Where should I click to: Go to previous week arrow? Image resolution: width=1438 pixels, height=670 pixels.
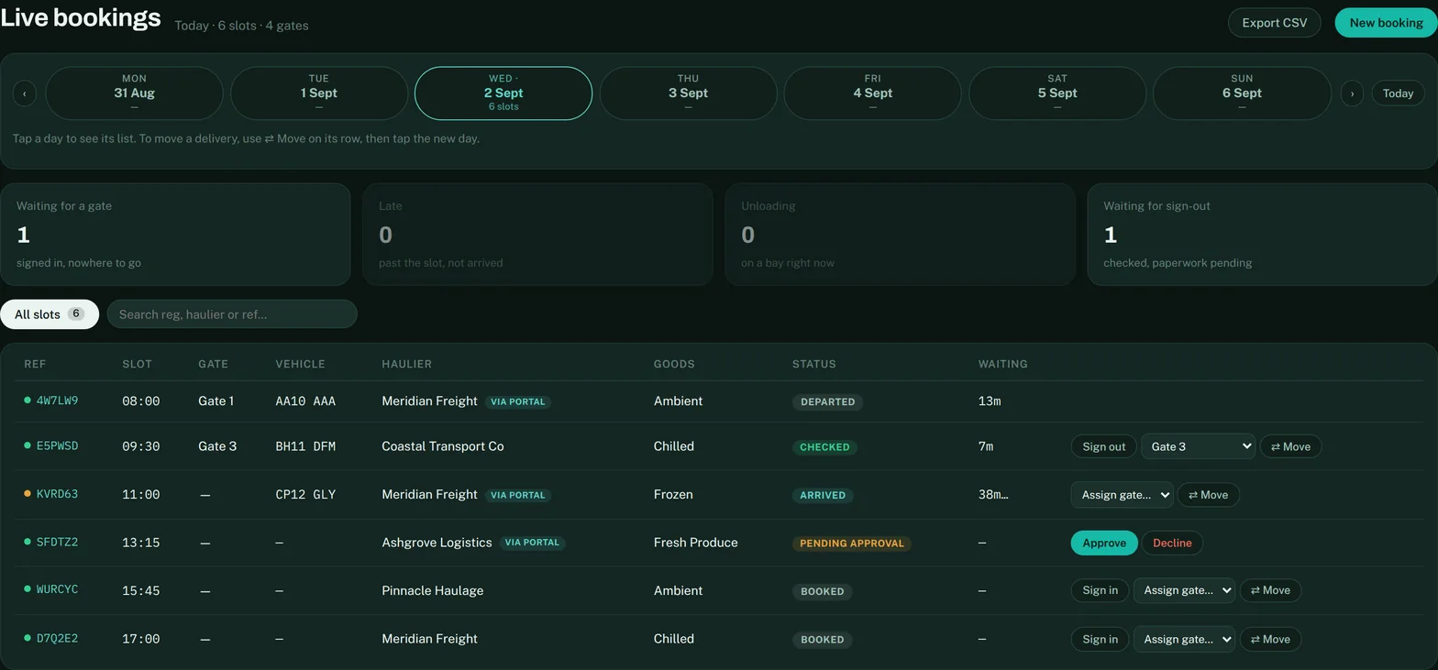[x=25, y=93]
